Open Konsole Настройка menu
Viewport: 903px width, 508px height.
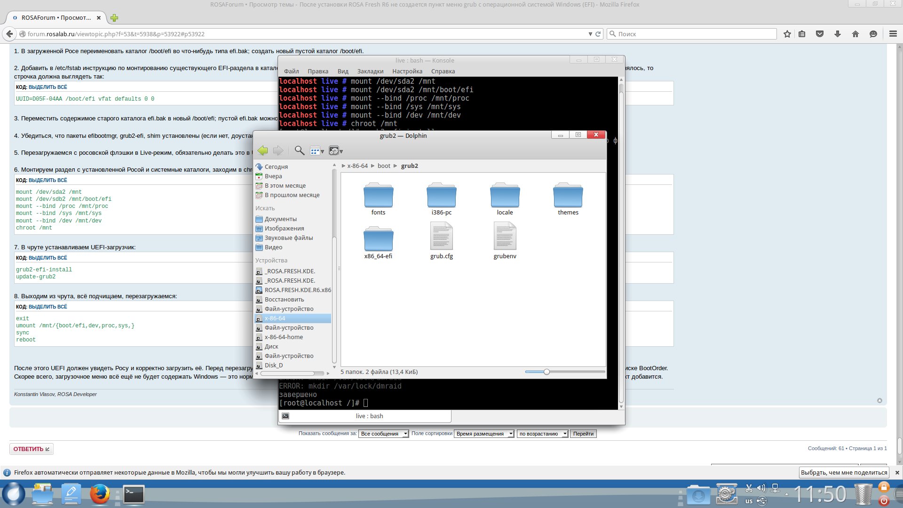(x=407, y=71)
